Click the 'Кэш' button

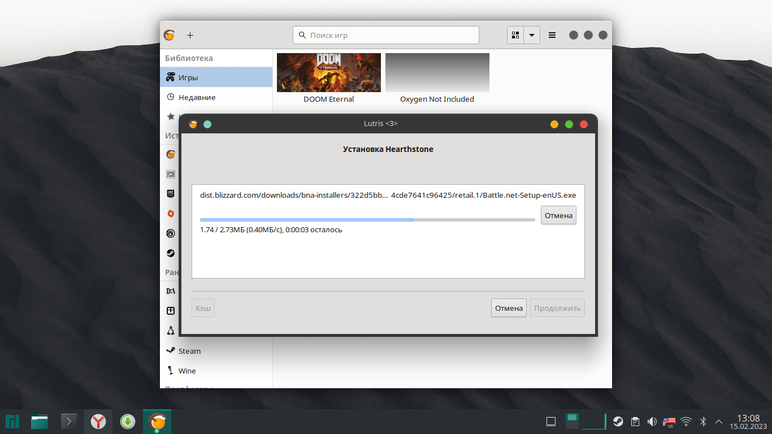click(203, 308)
